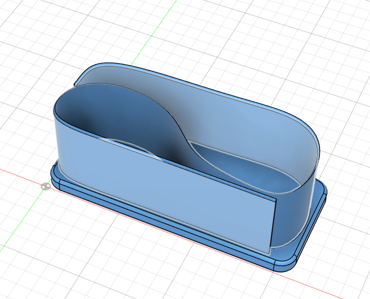
Task: Select the dark S-curved inner divider surface
Action: pyautogui.click(x=154, y=128)
